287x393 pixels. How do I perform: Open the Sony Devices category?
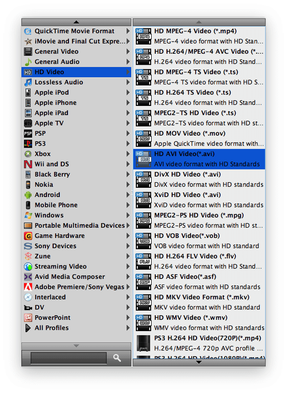(x=77, y=246)
